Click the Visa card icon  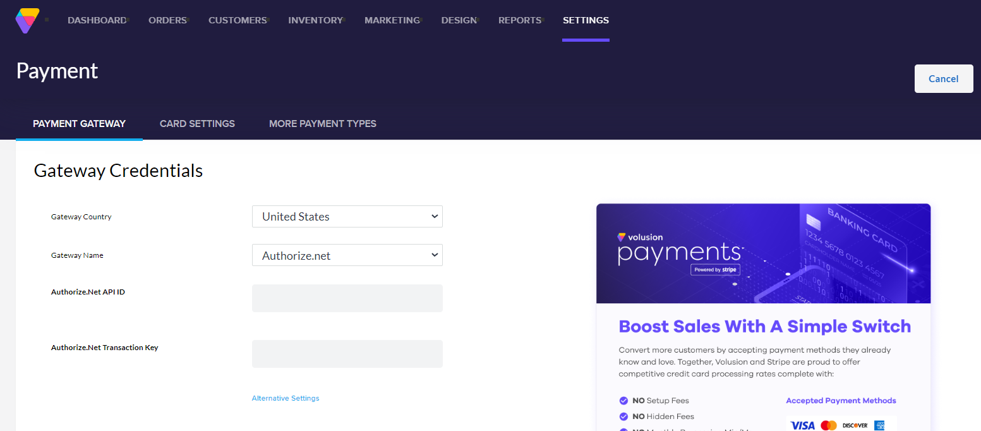coord(802,425)
